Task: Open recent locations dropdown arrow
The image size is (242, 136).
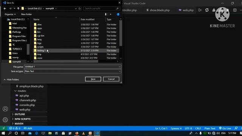Action: pos(14,8)
